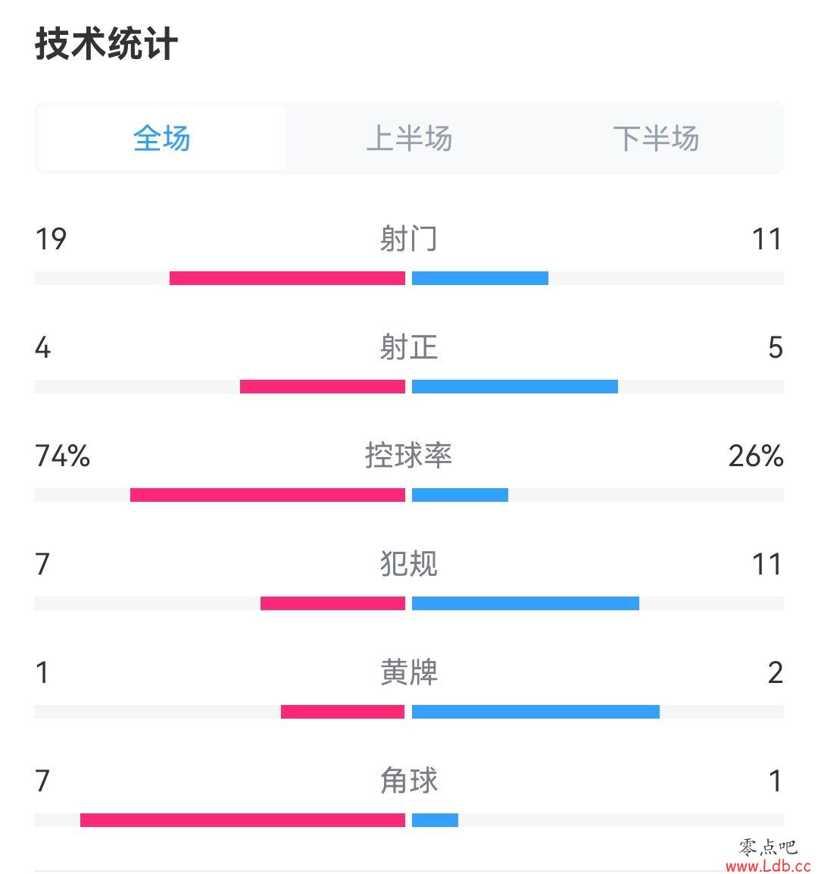Image resolution: width=818 pixels, height=874 pixels.
Task: Select the 全场 tab
Action: click(162, 138)
